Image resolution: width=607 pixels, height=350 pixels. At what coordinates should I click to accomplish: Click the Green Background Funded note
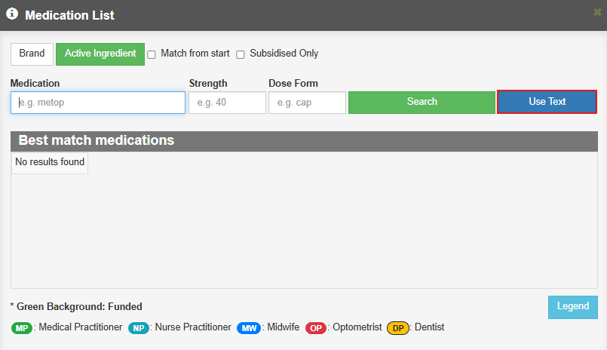(x=76, y=307)
